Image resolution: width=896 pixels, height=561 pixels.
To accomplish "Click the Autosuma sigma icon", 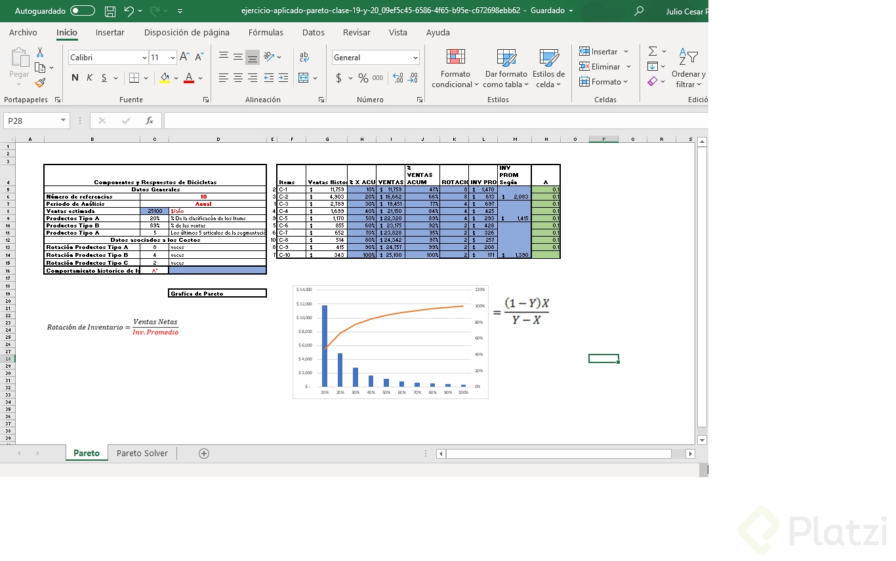I will coord(652,50).
